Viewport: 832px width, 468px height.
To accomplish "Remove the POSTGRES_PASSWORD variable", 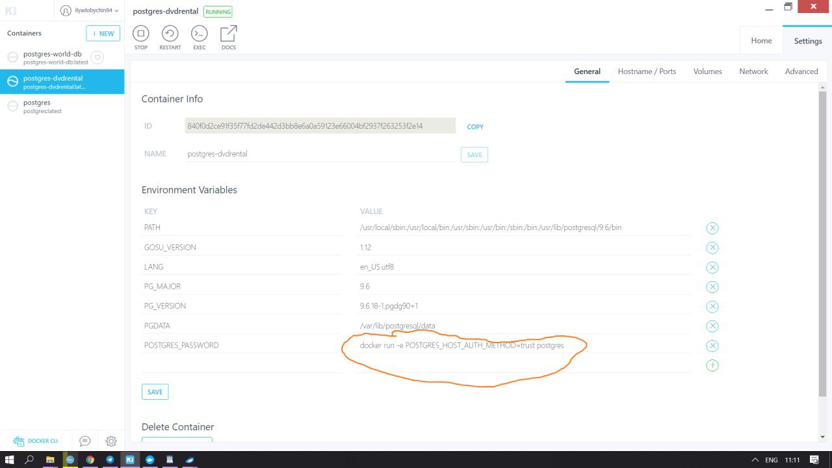I will [x=712, y=345].
